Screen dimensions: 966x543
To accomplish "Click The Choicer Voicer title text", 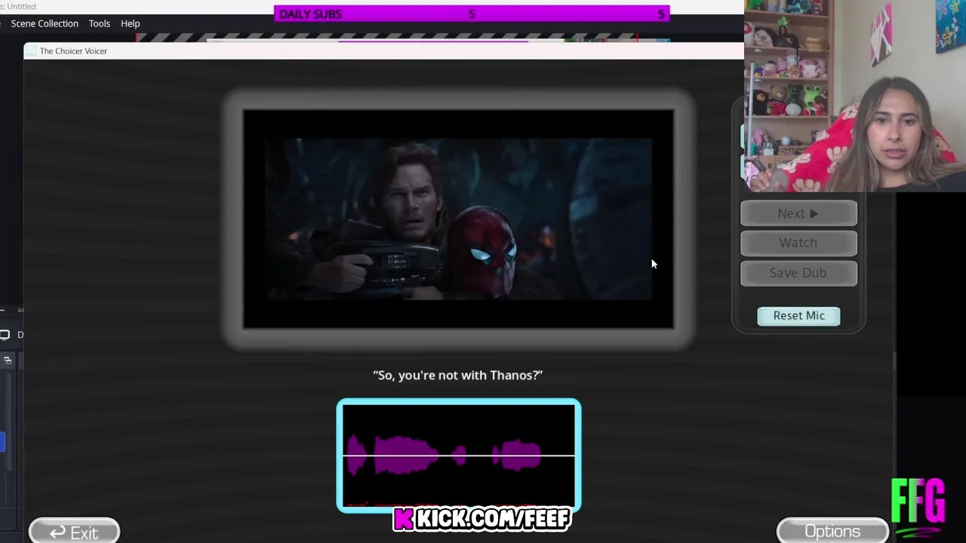I will click(73, 51).
